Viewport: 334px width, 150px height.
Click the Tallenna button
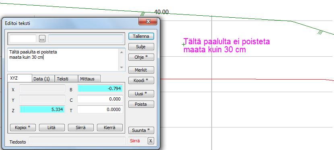[x=141, y=36]
